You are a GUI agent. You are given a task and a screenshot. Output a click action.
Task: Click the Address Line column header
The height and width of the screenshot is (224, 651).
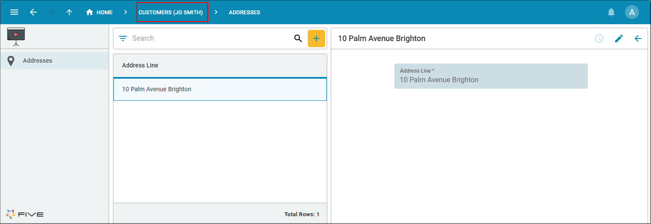coord(140,65)
